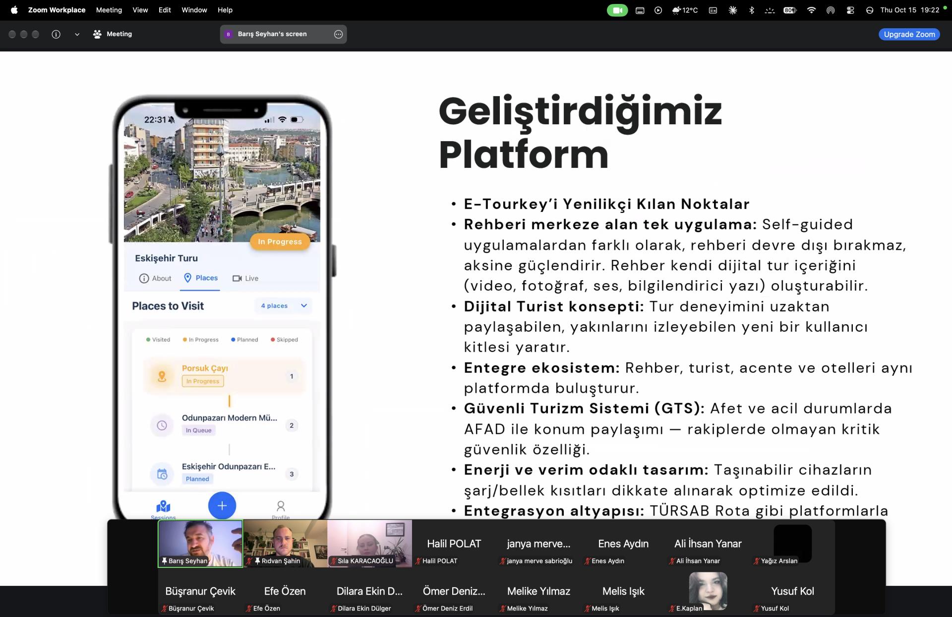Select the Eskişehir Odunpazarı E... place row

pos(224,473)
